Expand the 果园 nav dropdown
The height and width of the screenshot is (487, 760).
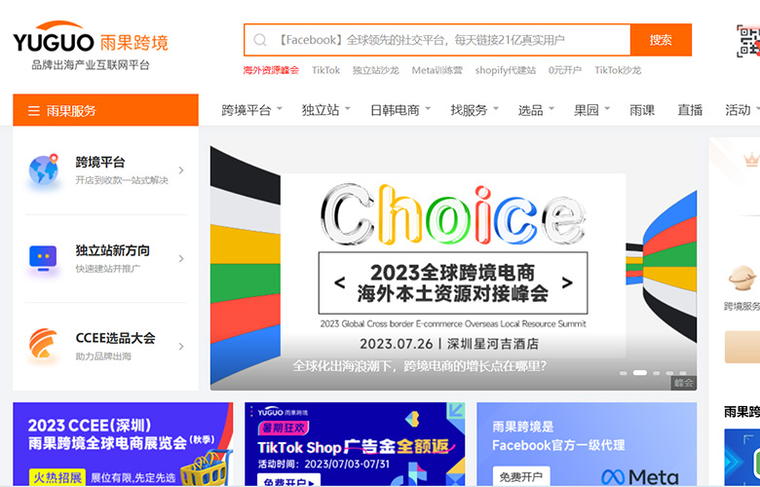pos(591,110)
